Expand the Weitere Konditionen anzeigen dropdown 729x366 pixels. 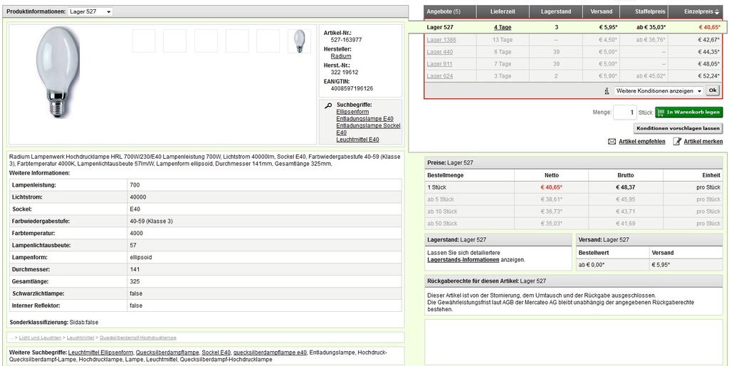pos(658,91)
